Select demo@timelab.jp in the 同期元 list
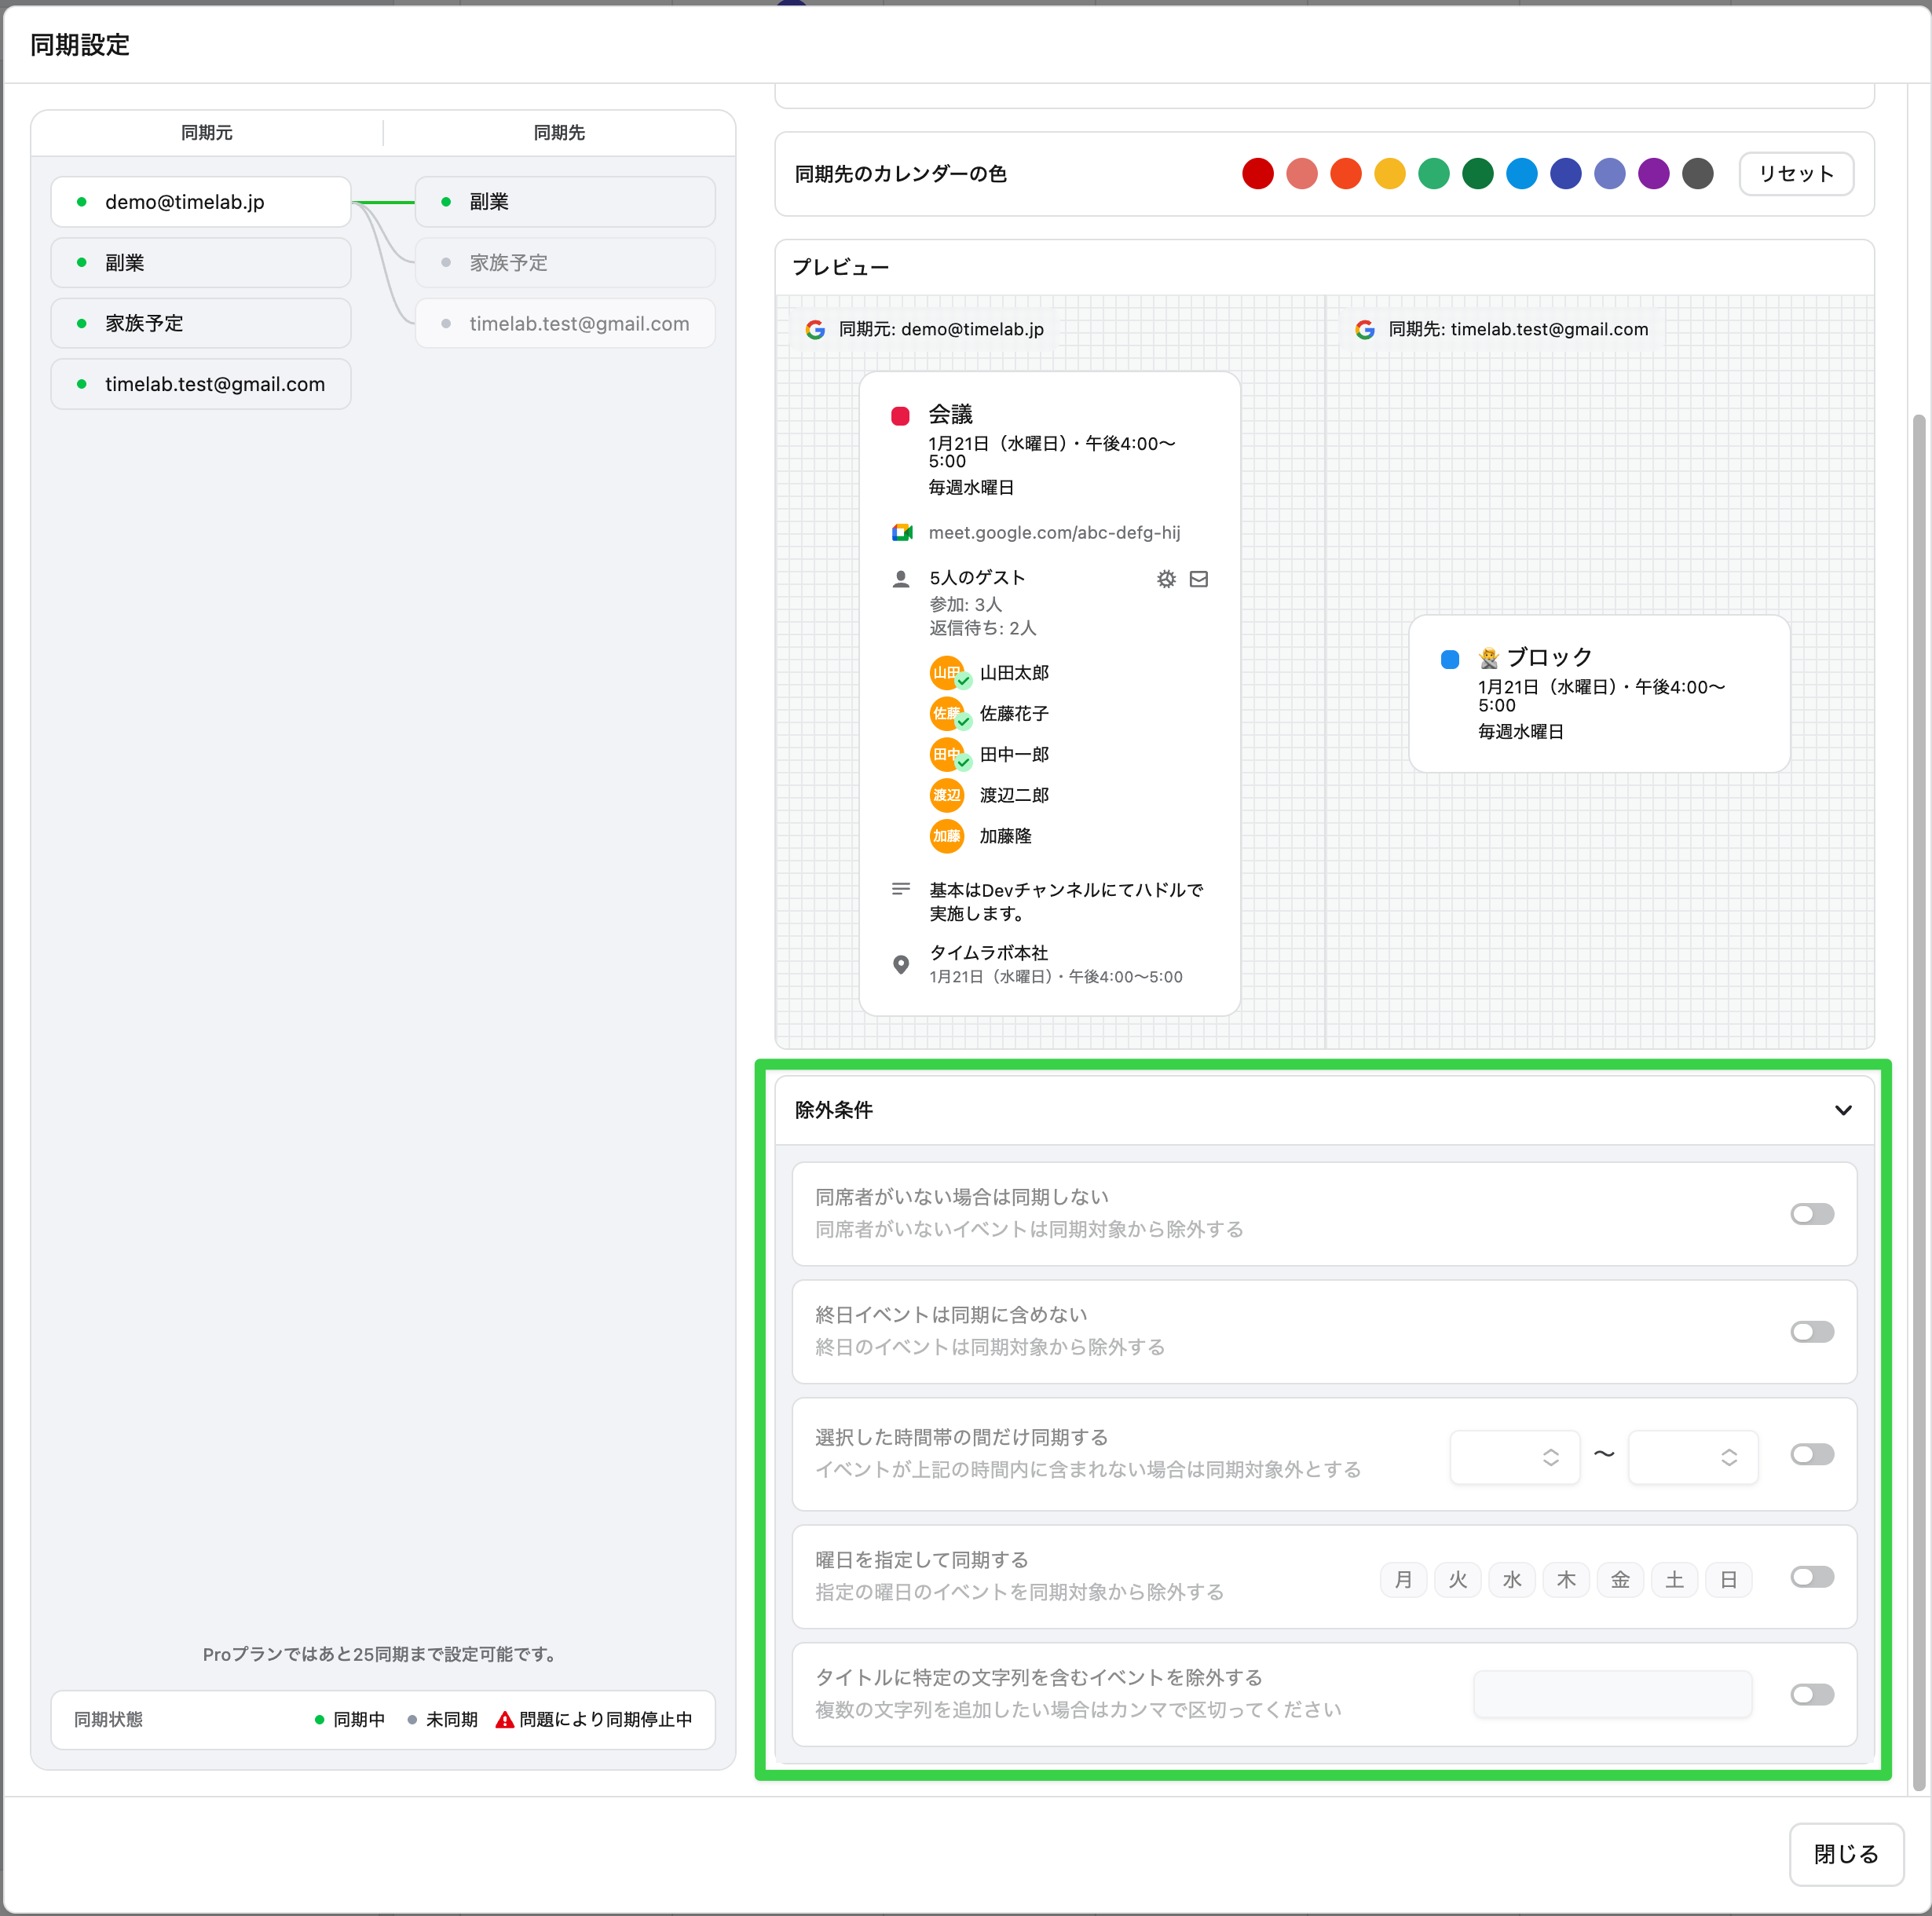The height and width of the screenshot is (1916, 1932). (201, 202)
